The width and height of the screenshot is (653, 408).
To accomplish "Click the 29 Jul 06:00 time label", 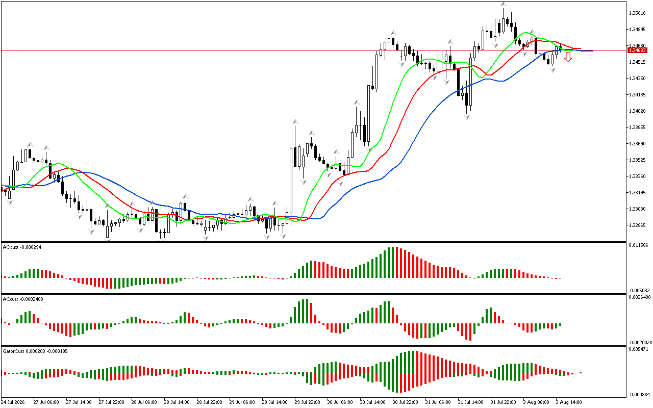I will click(x=241, y=402).
